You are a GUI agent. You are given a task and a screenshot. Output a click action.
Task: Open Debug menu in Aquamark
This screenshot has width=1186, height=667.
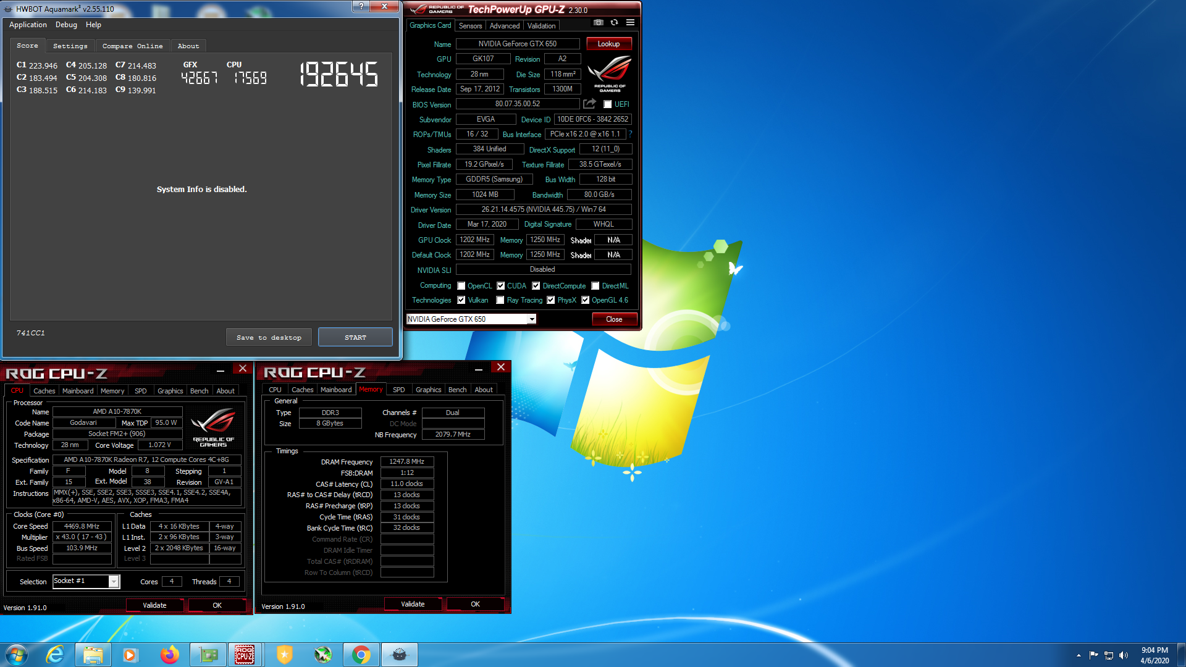pyautogui.click(x=66, y=25)
